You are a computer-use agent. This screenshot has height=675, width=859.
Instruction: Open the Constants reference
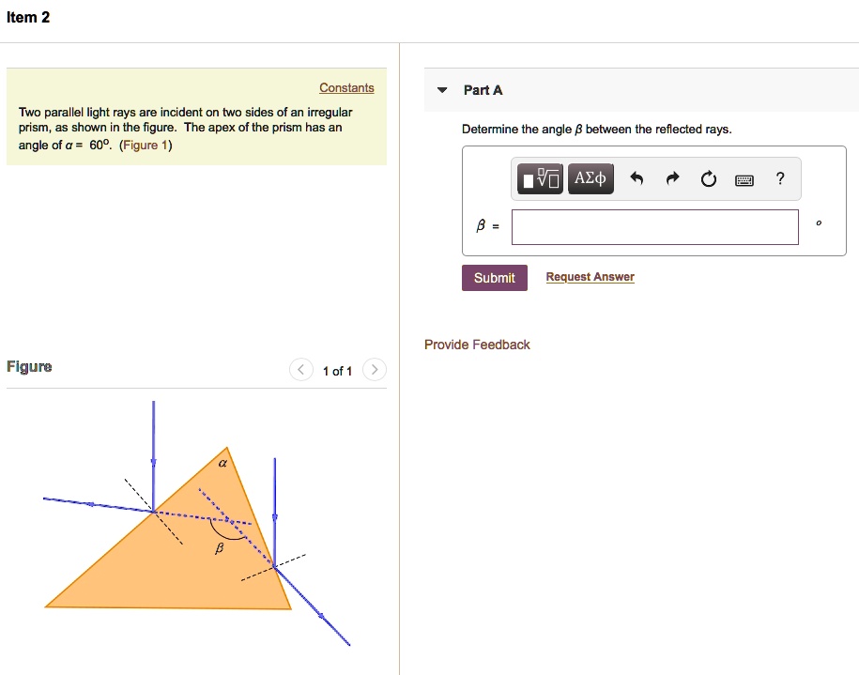pos(346,87)
